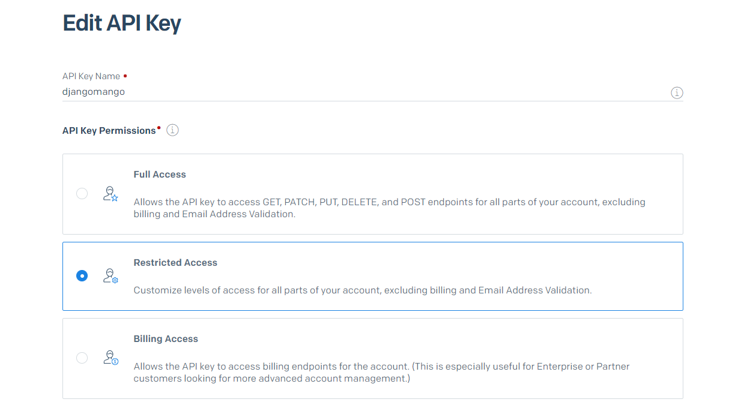Select the Billing Access radio button

[82, 358]
